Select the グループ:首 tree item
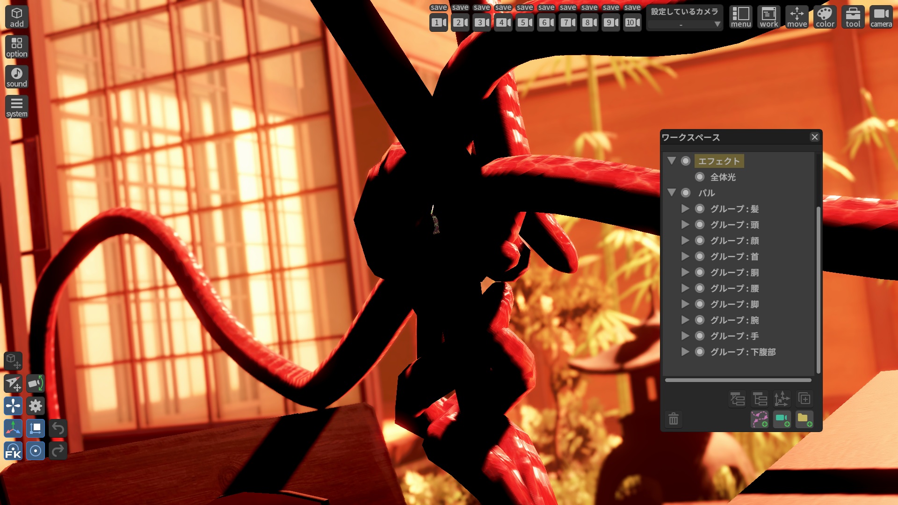Screen dimensions: 898x505 pos(734,256)
